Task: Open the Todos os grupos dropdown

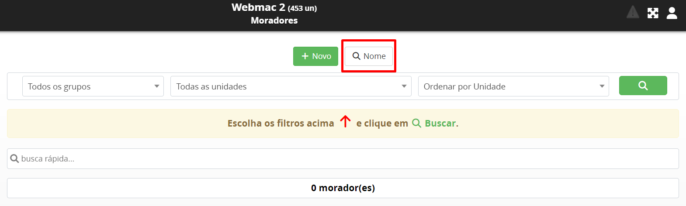Action: coord(93,86)
